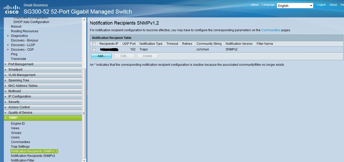Log out using the Logout link
This screenshot has width=344, height=162.
(x=321, y=5)
